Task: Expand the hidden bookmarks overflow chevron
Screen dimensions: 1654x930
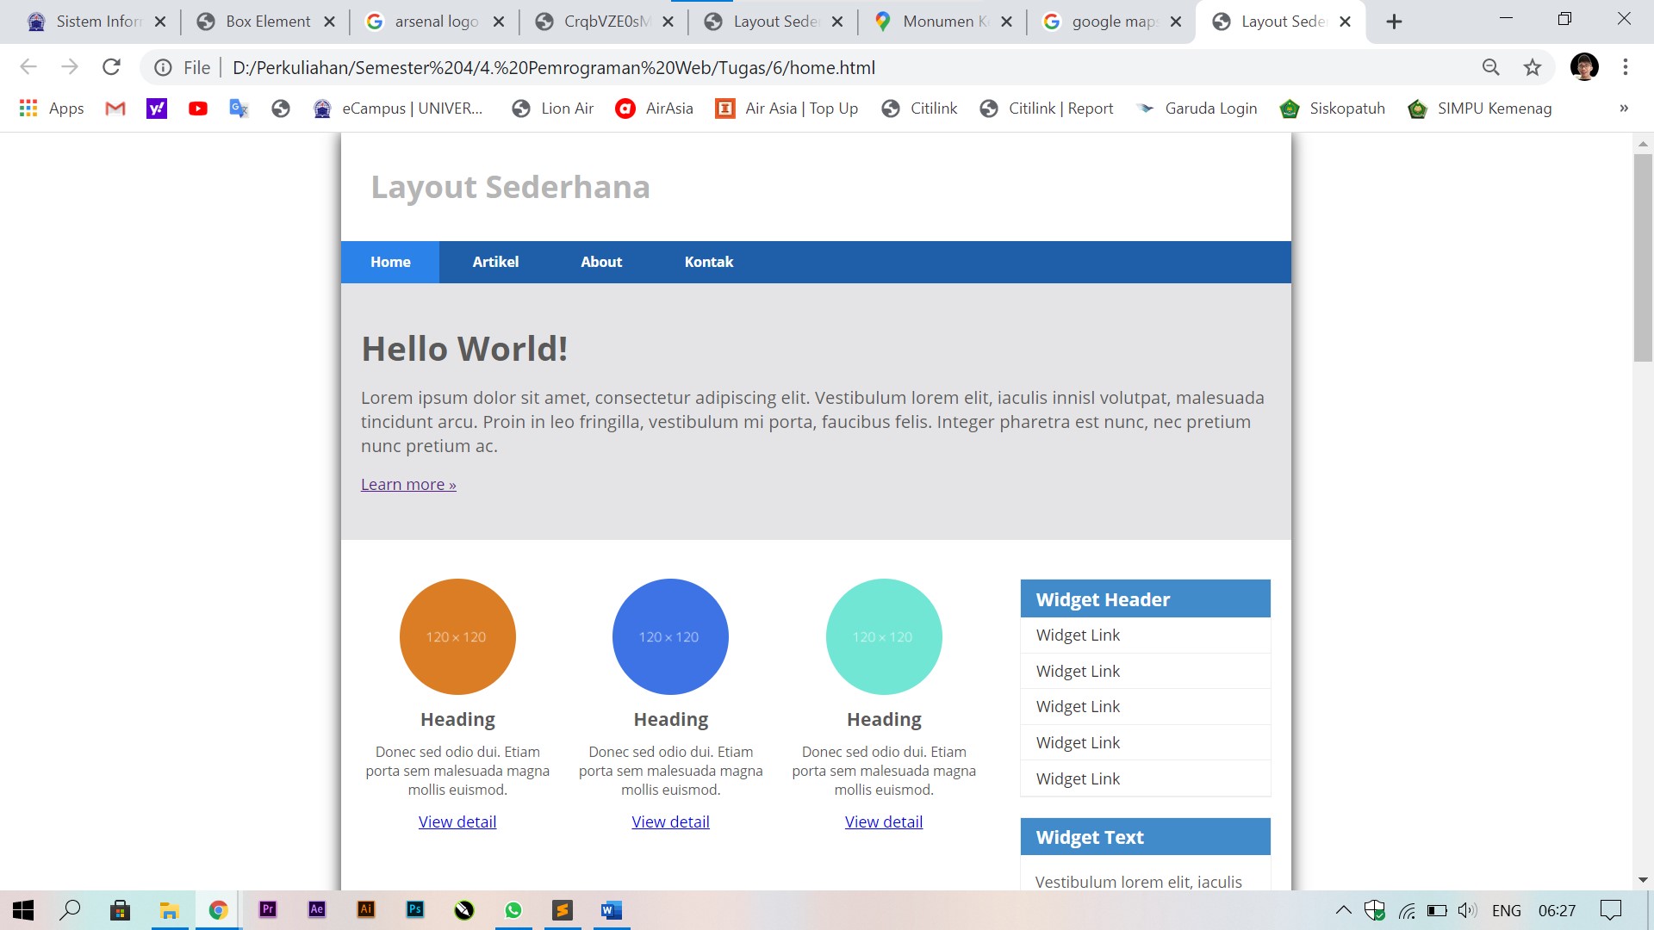Action: pos(1623,108)
